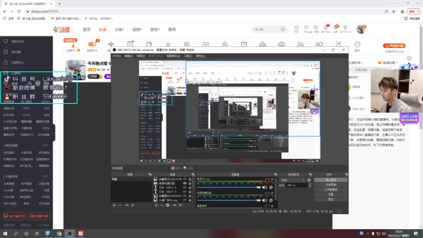Open 设置 button in OBS controls
The height and width of the screenshot is (238, 423).
pyautogui.click(x=331, y=194)
